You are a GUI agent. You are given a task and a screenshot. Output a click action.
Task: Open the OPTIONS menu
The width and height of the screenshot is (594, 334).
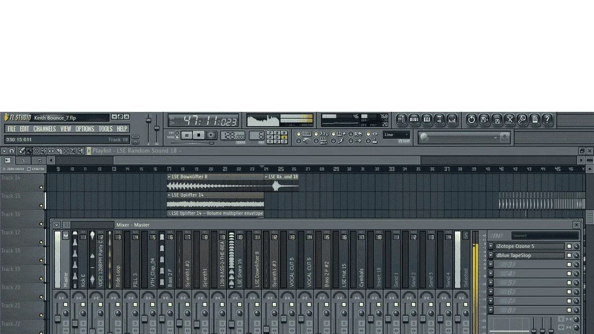[x=85, y=129]
